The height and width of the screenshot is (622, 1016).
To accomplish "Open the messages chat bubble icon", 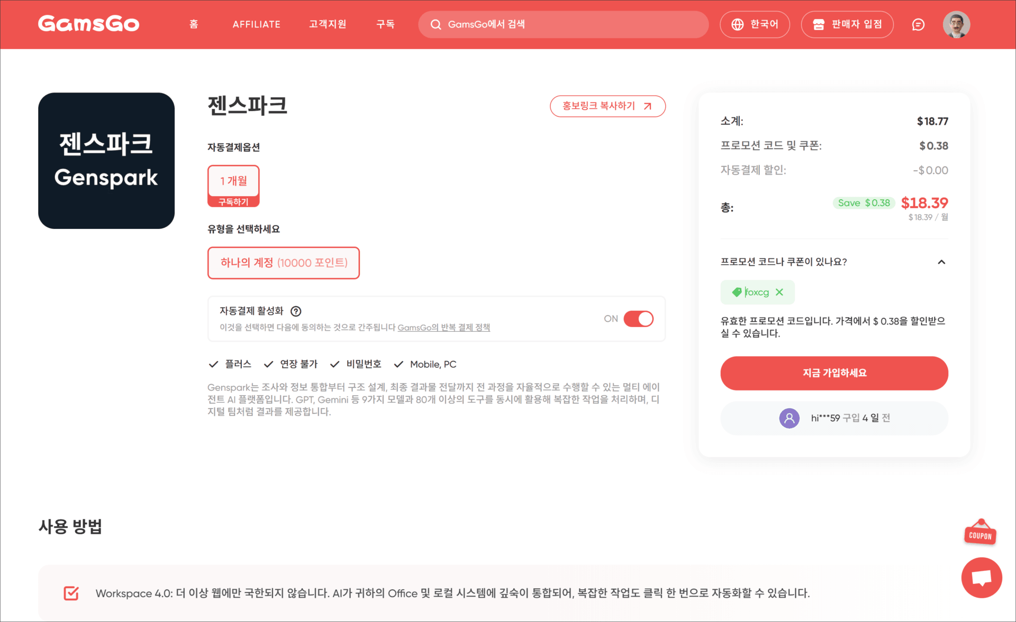I will click(918, 24).
